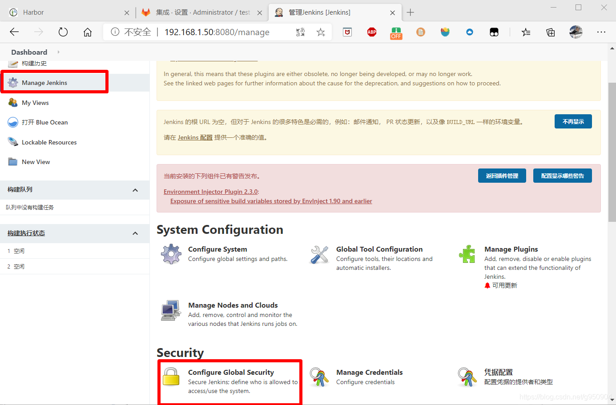
Task: Open Lockable Resources sidebar link
Action: (x=49, y=142)
